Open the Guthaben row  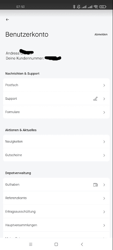[56, 185]
